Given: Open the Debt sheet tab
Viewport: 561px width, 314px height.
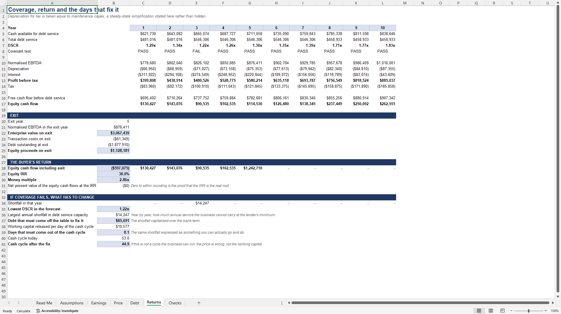Looking at the screenshot, I should point(135,303).
